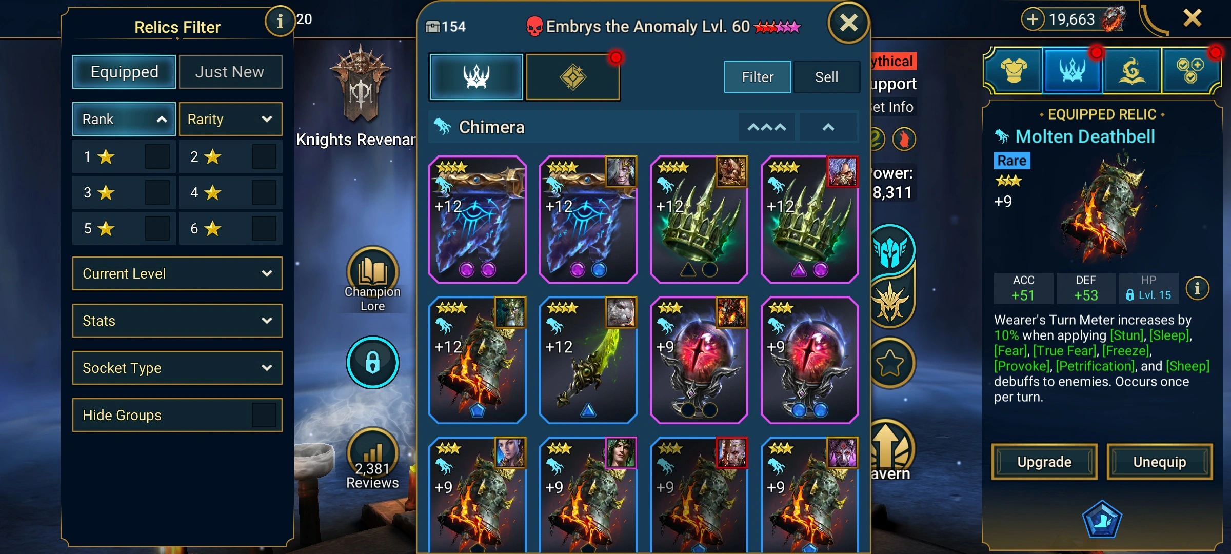This screenshot has height=554, width=1231.
Task: Click the Upgrade button
Action: 1044,462
